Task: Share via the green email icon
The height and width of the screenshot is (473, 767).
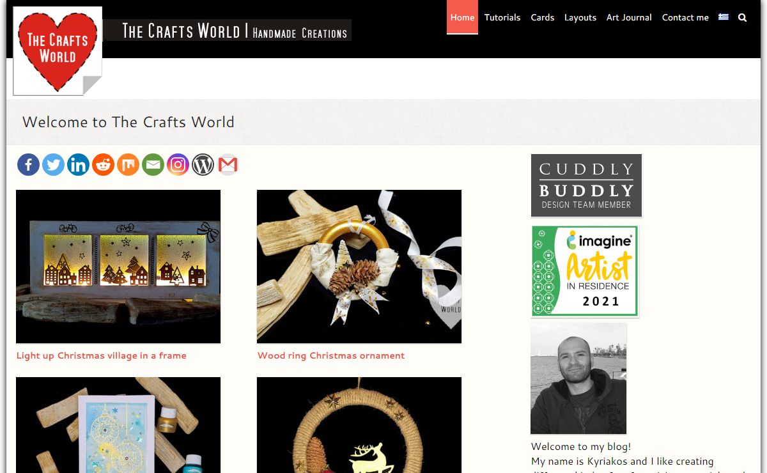Action: 153,165
